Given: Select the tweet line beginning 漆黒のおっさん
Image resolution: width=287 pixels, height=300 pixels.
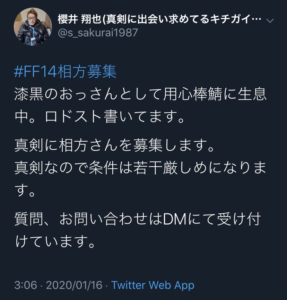Looking at the screenshot, I should click(x=140, y=94).
